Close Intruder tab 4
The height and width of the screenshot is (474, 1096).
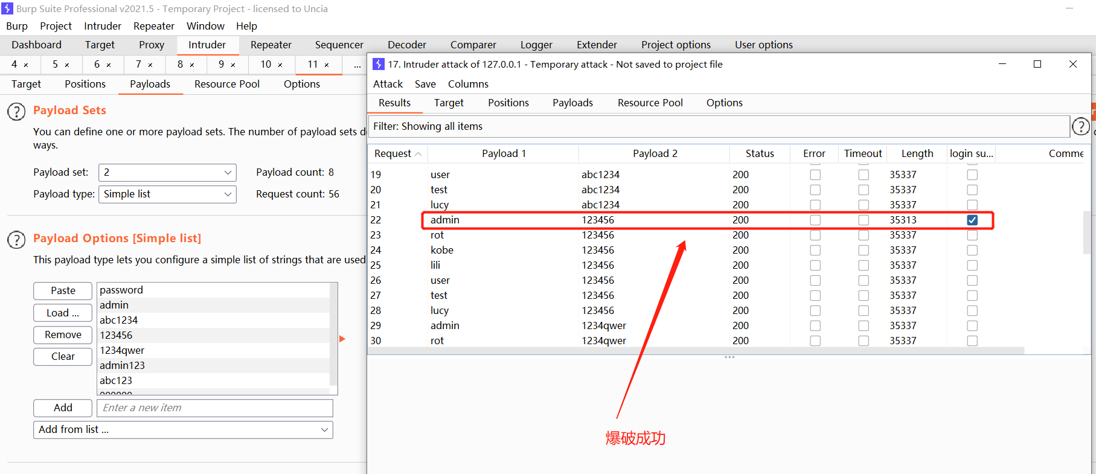(x=26, y=65)
